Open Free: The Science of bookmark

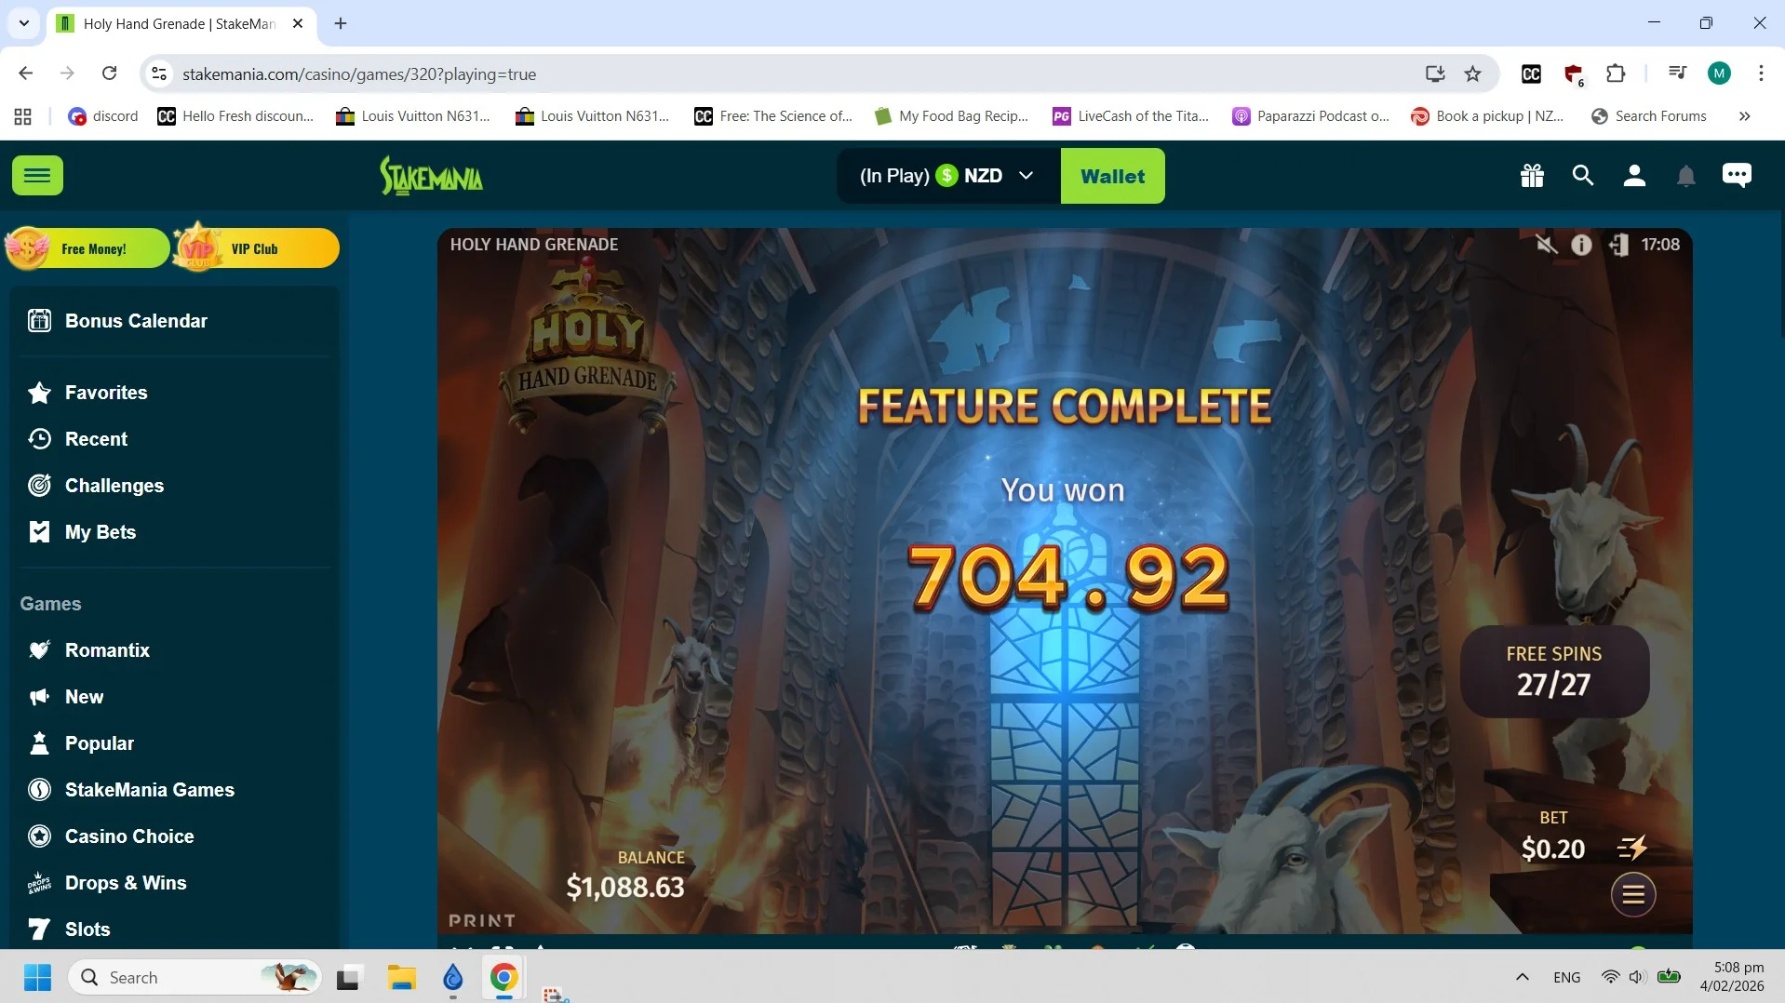click(x=773, y=116)
